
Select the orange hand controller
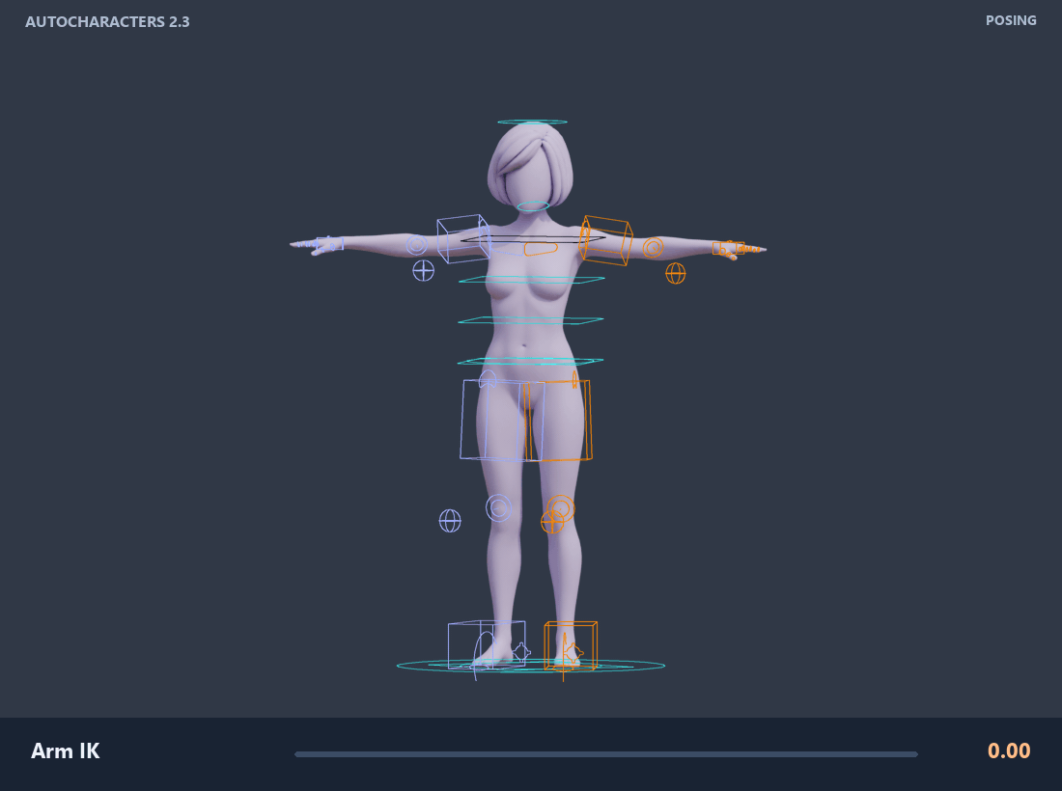[728, 248]
